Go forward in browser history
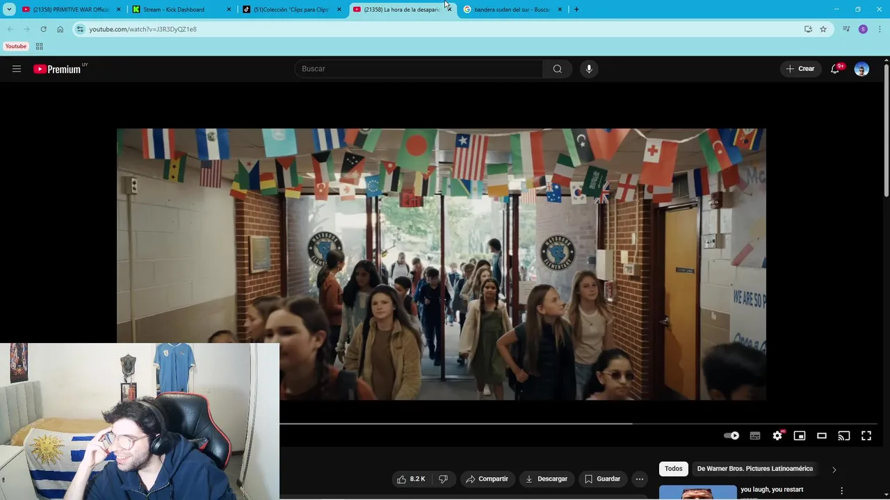This screenshot has height=500, width=890. pos(26,29)
